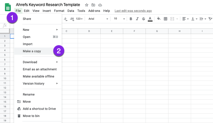This screenshot has height=123, width=213.
Task: Click the merge cells icon
Action: tap(172, 19)
